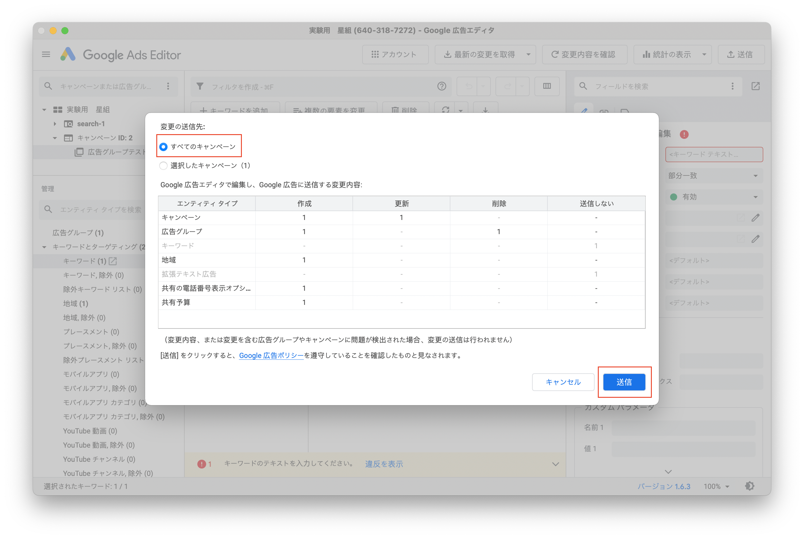The width and height of the screenshot is (804, 539).
Task: Select キーワード (1) in the entity list
Action: coord(84,261)
